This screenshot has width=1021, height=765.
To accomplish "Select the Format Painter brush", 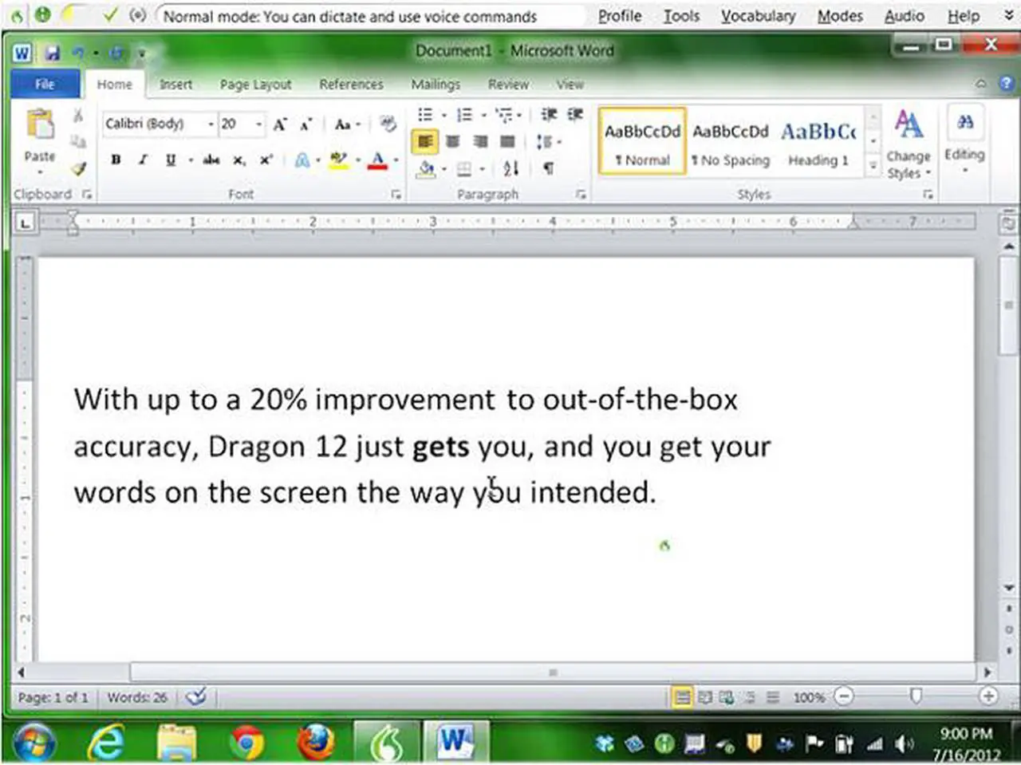I will pos(78,168).
